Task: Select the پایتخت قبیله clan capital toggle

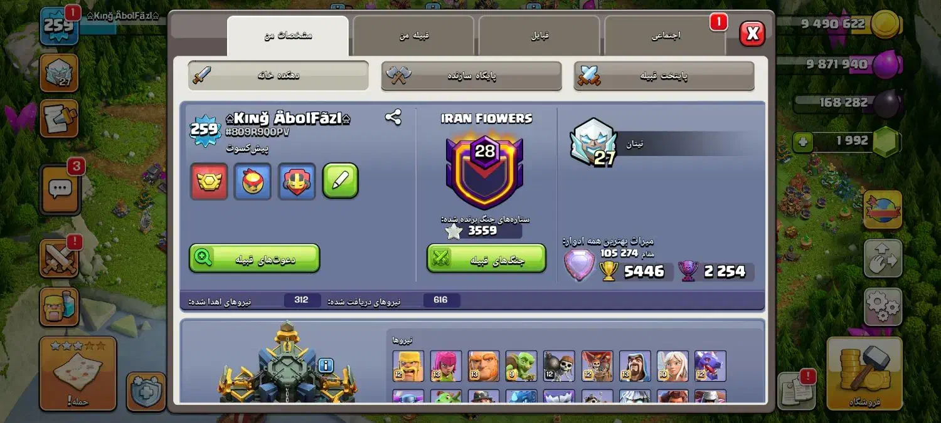Action: tap(664, 76)
